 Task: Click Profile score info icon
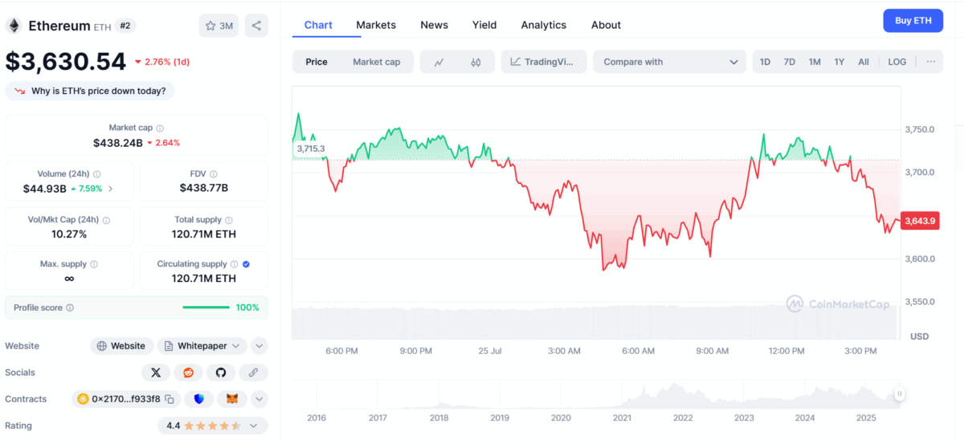point(70,308)
